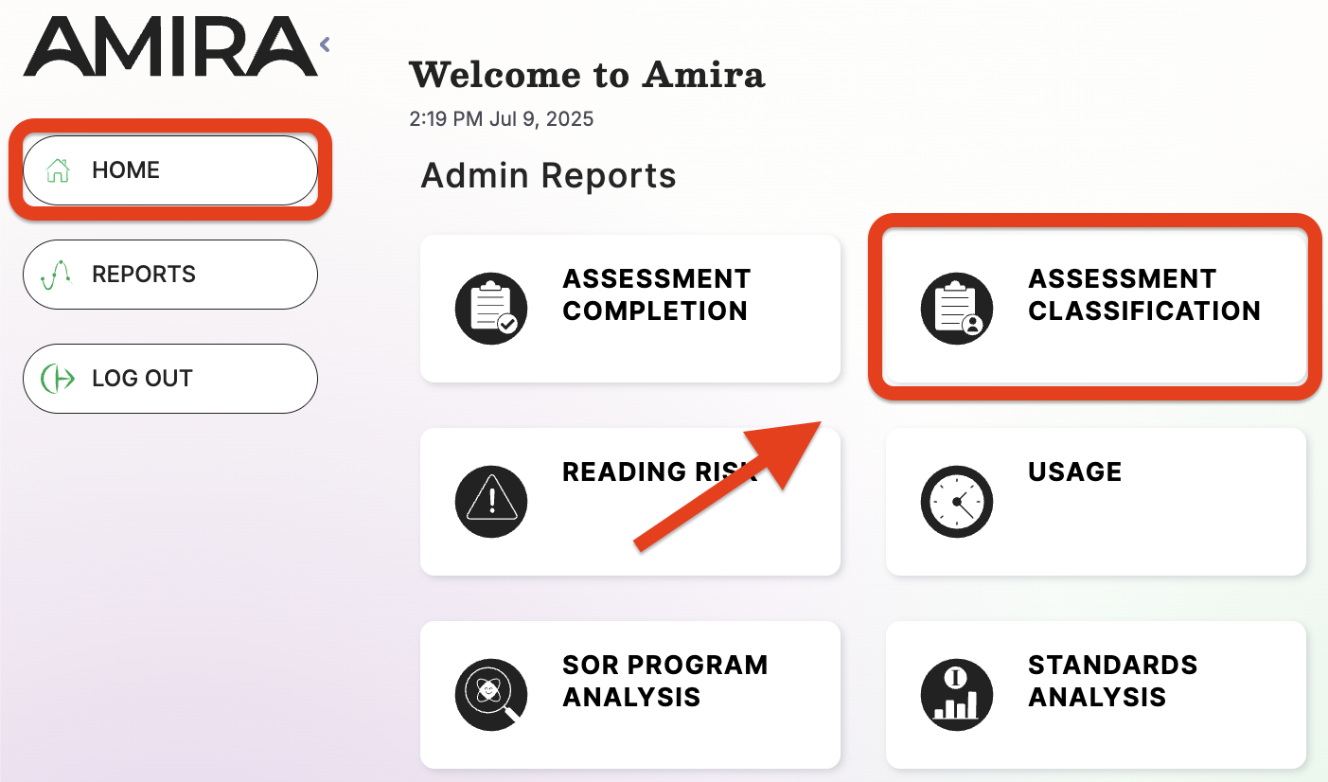Open the Standards Analysis report
The height and width of the screenshot is (782, 1328).
(1095, 694)
